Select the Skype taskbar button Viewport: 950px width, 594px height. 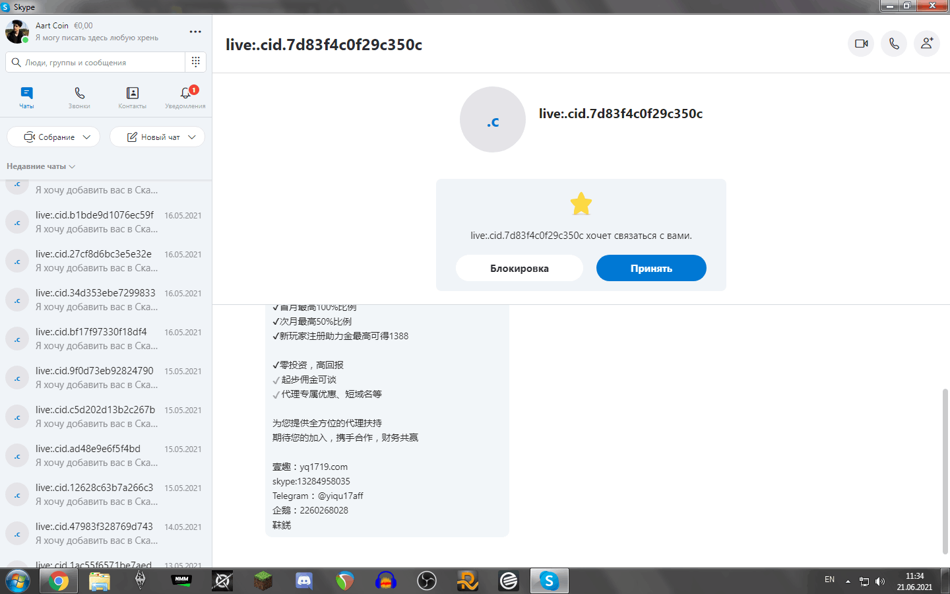click(550, 581)
